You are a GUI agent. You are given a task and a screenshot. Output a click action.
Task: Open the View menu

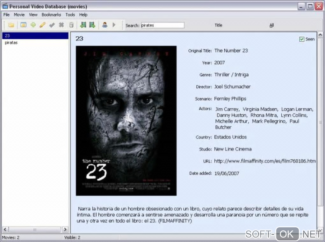(33, 15)
